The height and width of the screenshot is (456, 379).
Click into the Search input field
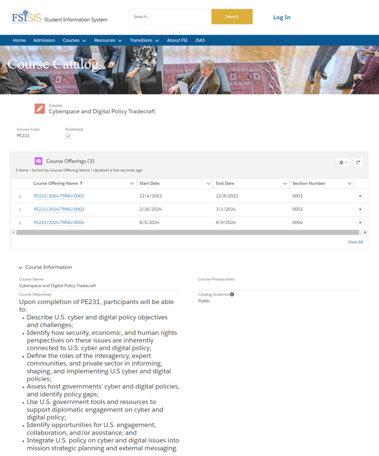click(x=170, y=17)
